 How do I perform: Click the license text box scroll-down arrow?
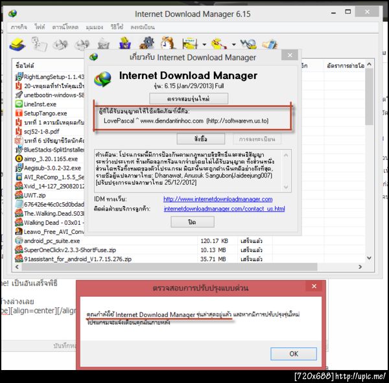tap(286, 187)
